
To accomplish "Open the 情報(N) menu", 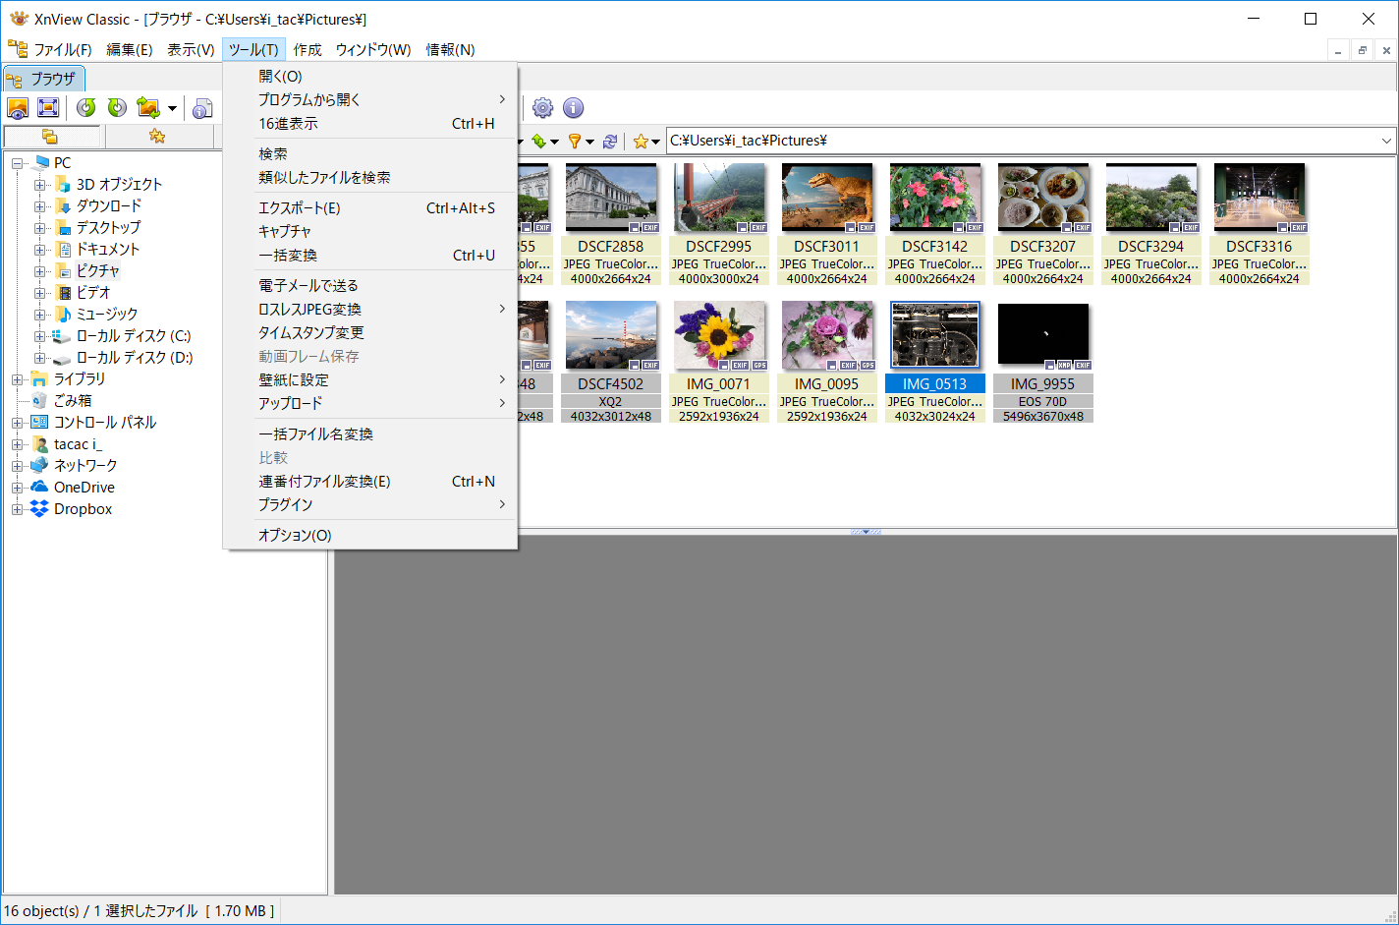I will pyautogui.click(x=450, y=50).
